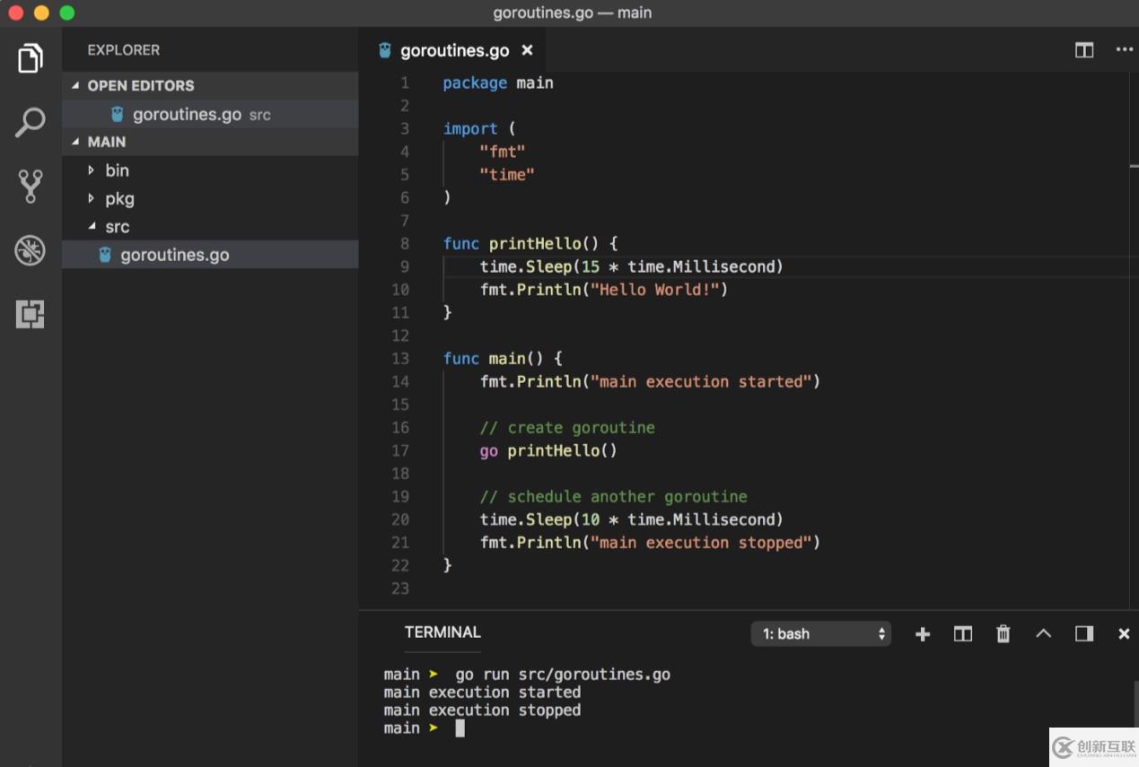Click the terminal cursor at the prompt
1139x767 pixels.
[460, 728]
